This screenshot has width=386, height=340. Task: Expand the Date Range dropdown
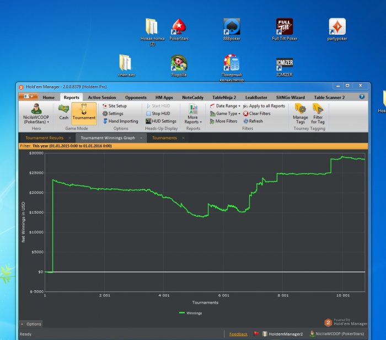226,106
